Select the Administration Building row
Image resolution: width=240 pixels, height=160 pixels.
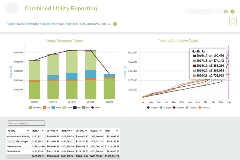(19, 137)
